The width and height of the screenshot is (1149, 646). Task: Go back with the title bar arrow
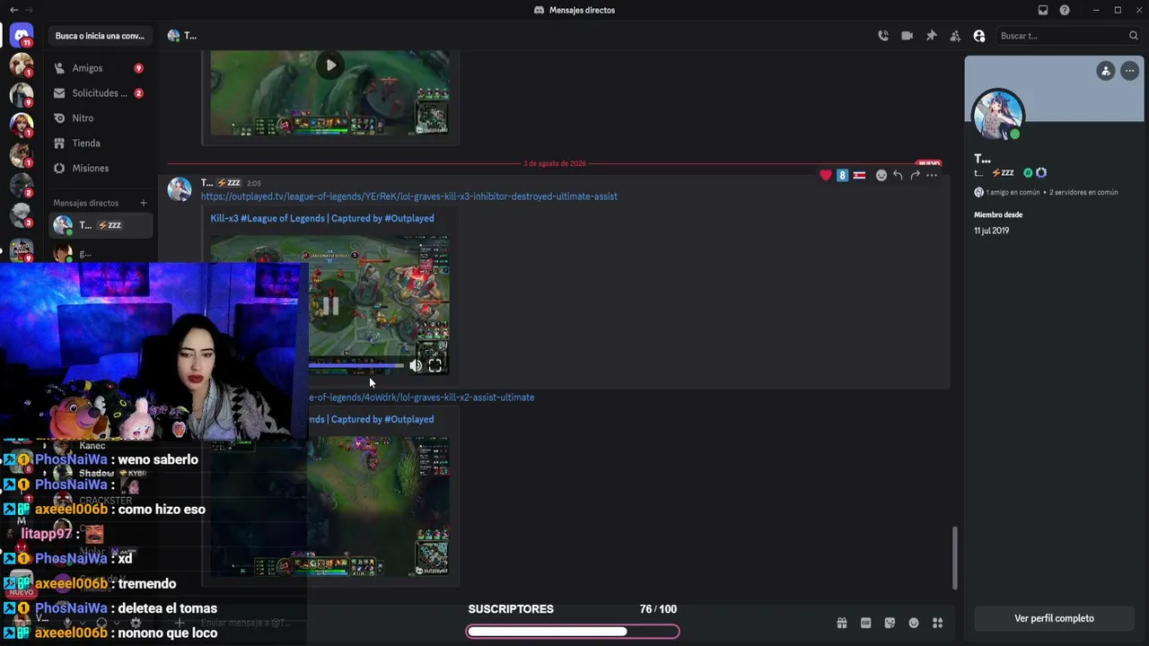(x=13, y=10)
